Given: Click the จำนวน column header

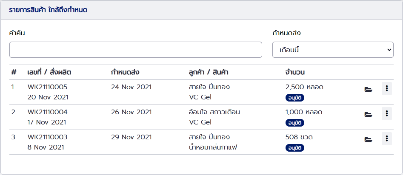Looking at the screenshot, I should [x=295, y=72].
